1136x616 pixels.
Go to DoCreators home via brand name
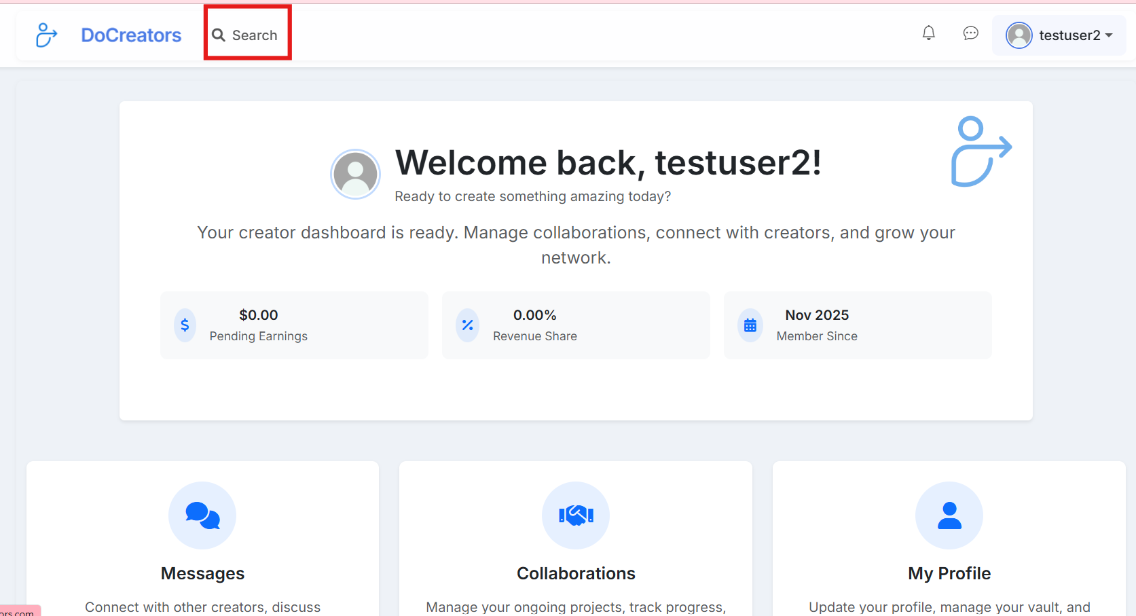(131, 35)
